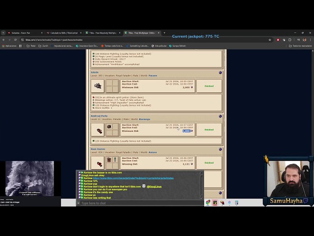The height and width of the screenshot is (236, 314).
Task: Open the Peter bookmarks folder
Action: (31, 46)
